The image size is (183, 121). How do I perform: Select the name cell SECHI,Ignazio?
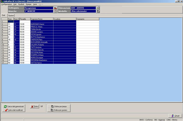tap(42, 34)
